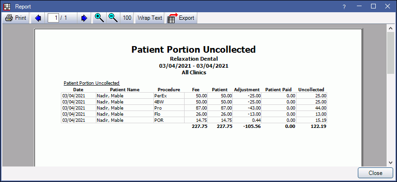Screen dimensions: 397x182
Task: Select the Procedure column header
Action: tap(169, 89)
